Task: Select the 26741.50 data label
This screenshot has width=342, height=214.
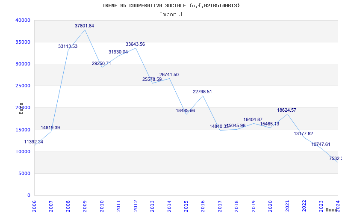Action: click(169, 74)
